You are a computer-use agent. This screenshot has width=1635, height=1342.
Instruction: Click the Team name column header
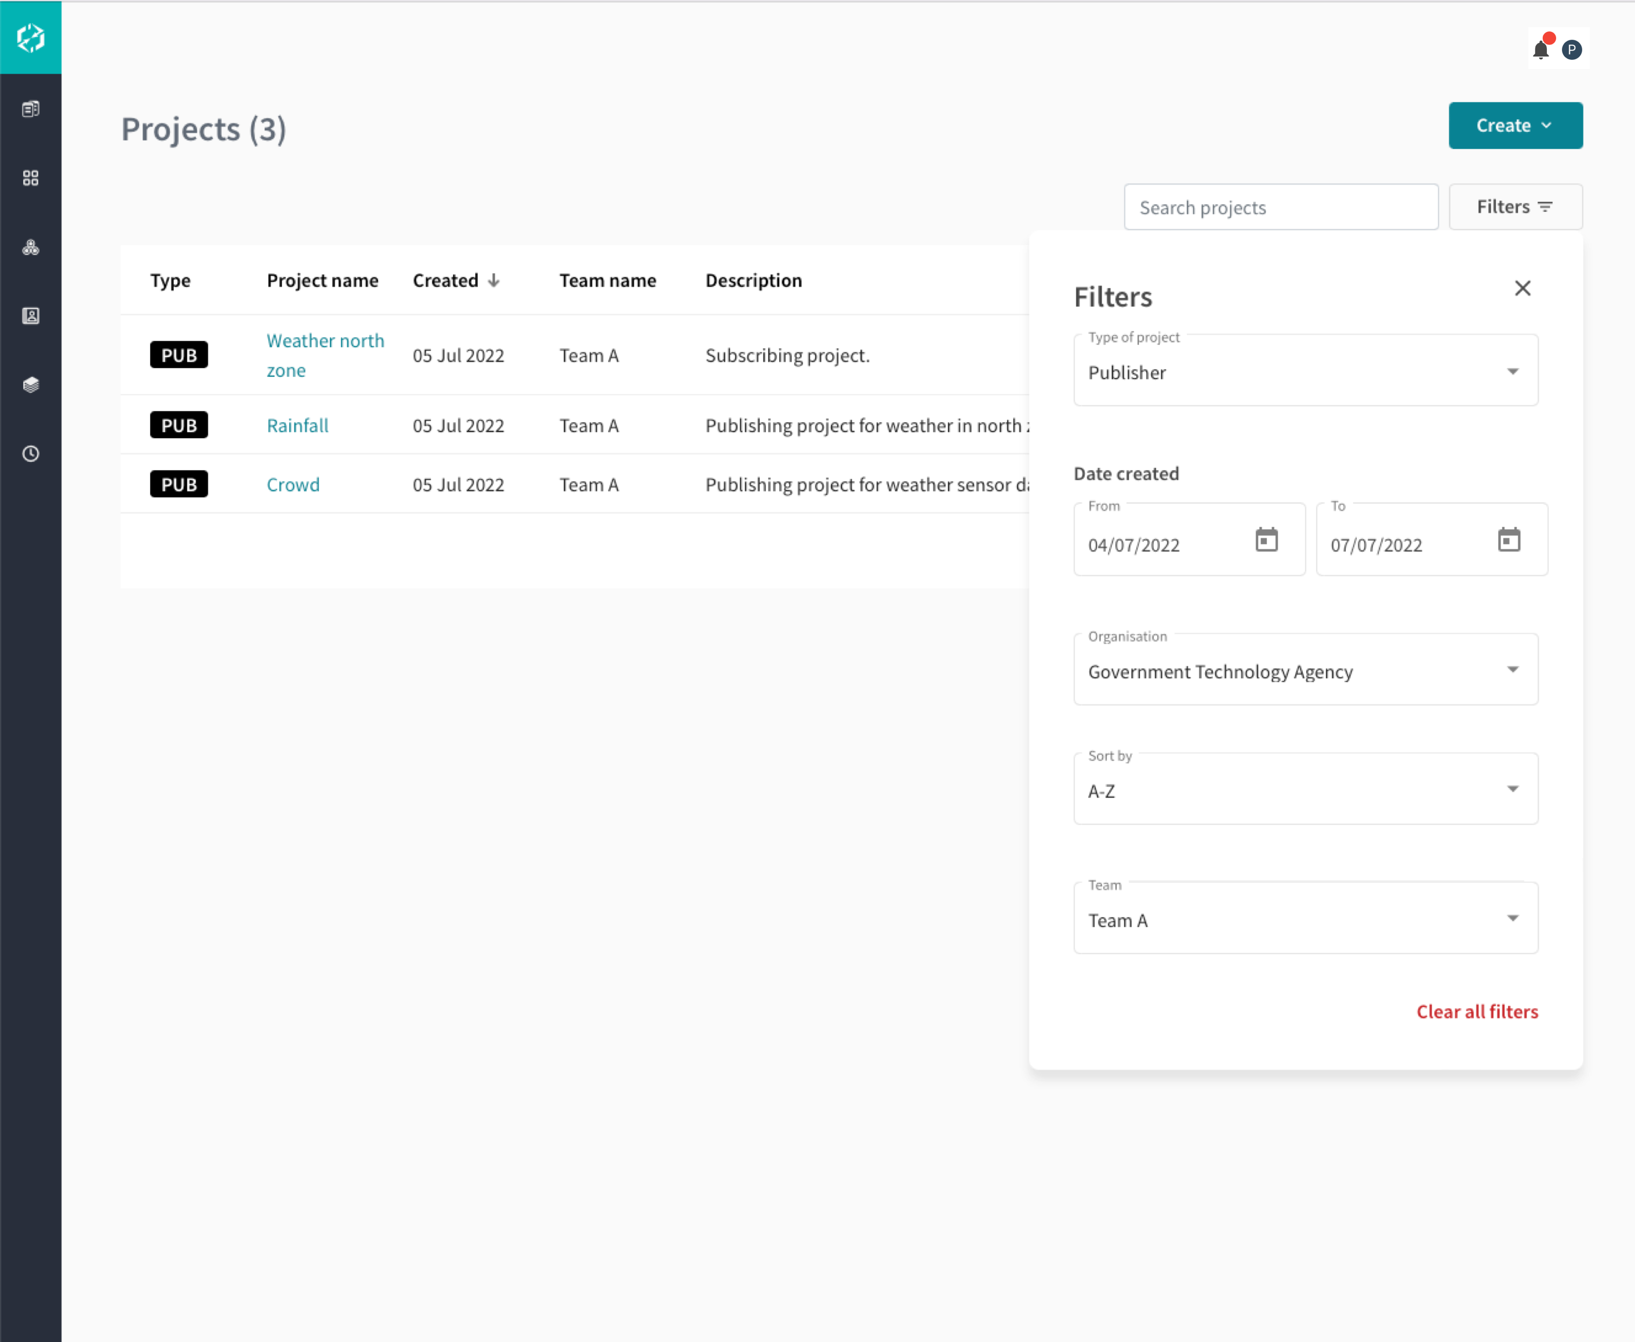click(x=608, y=281)
